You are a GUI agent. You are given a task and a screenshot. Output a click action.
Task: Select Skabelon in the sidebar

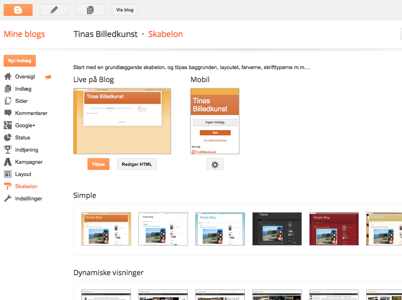point(26,186)
